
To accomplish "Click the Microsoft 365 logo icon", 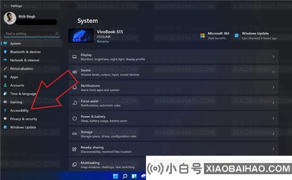I will pyautogui.click(x=202, y=35).
